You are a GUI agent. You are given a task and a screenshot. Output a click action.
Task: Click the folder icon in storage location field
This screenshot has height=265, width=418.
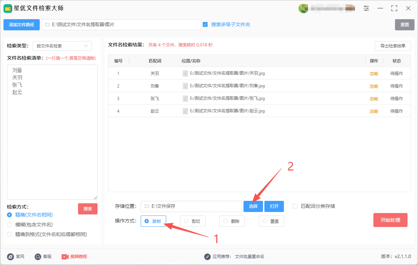[x=147, y=206]
